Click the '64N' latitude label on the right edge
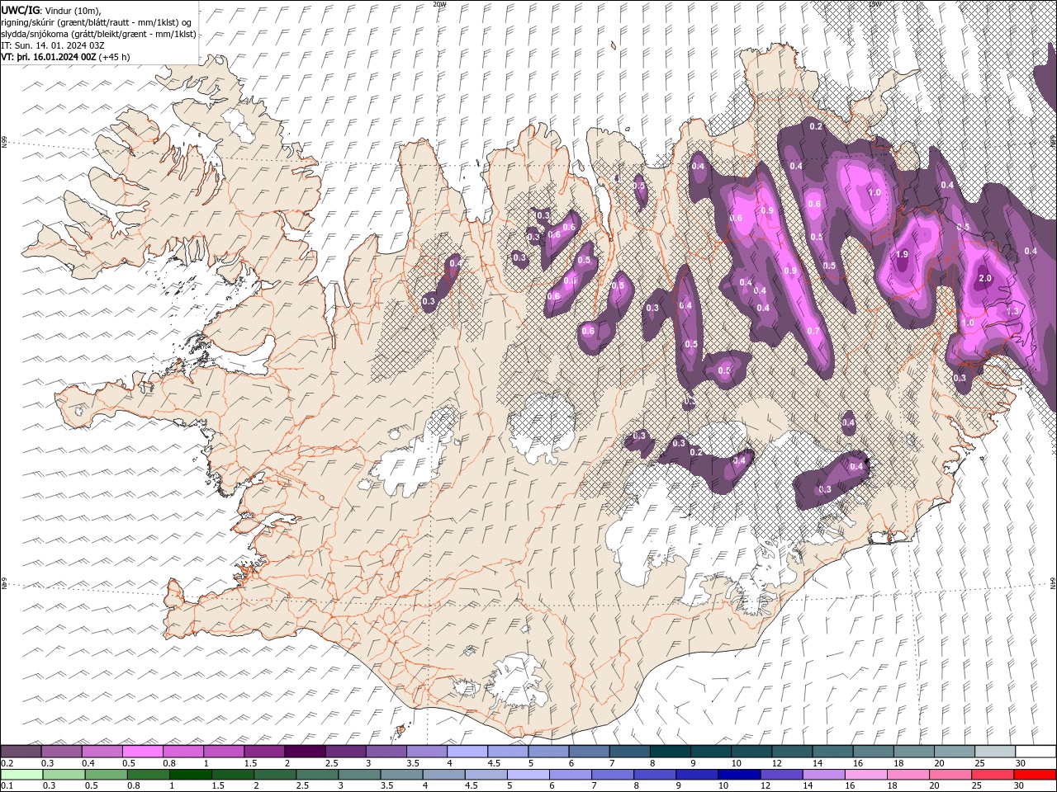Image resolution: width=1057 pixels, height=792 pixels. tap(1053, 583)
